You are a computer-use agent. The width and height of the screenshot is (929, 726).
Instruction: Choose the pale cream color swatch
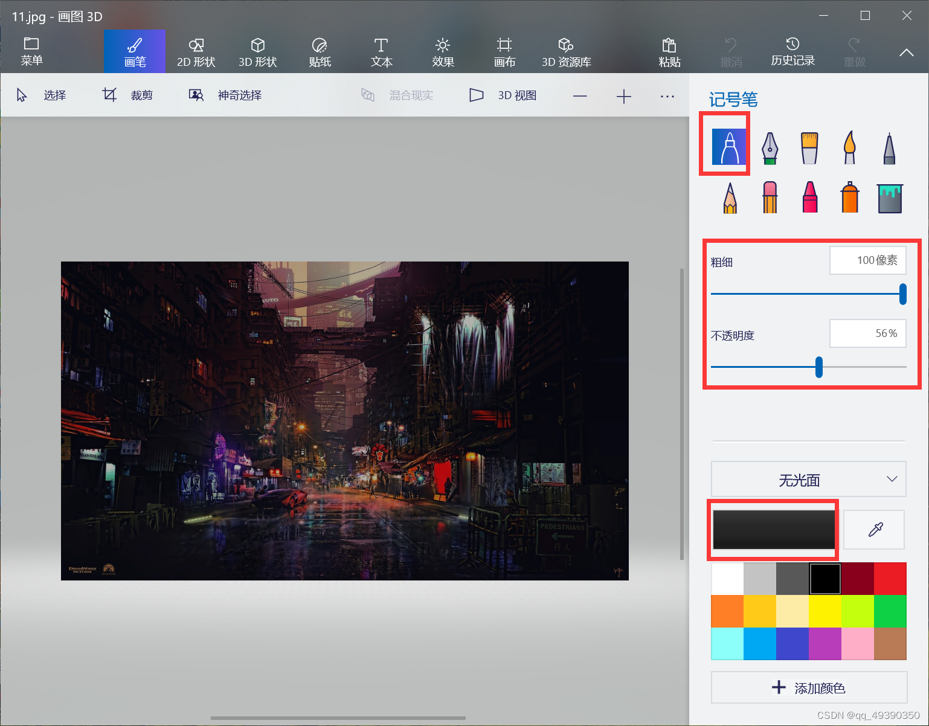[x=792, y=611]
